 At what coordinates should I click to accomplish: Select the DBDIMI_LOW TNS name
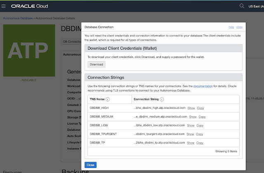pyautogui.click(x=99, y=125)
